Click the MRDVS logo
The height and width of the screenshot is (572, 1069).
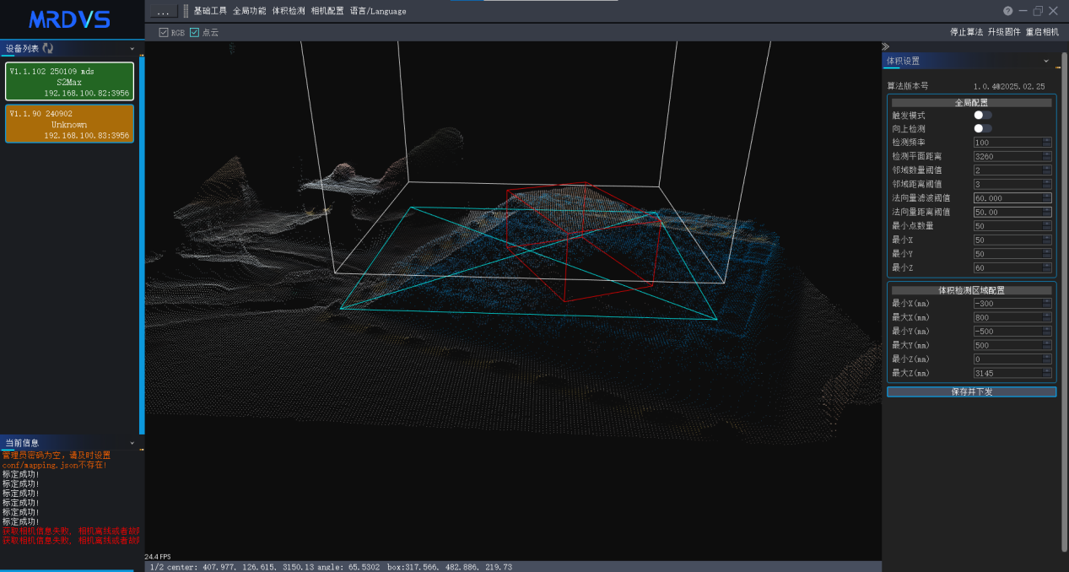click(x=71, y=19)
